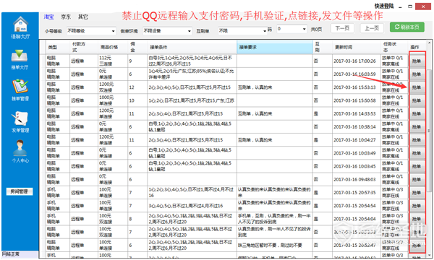Viewport: 434px width, 260px height.
Task: Switch to the 其它 tab
Action: (83, 17)
